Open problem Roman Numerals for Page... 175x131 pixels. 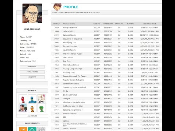click(x=75, y=76)
